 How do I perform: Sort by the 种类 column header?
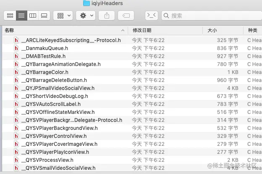tap(252, 30)
